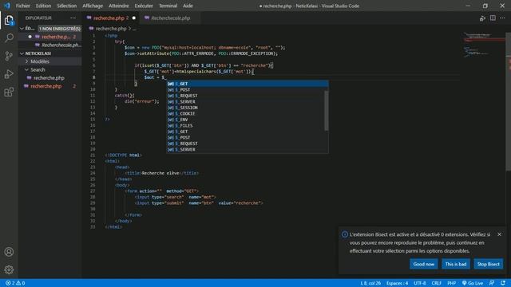Click line number 21 in gutter
The image size is (511, 287).
[93, 155]
